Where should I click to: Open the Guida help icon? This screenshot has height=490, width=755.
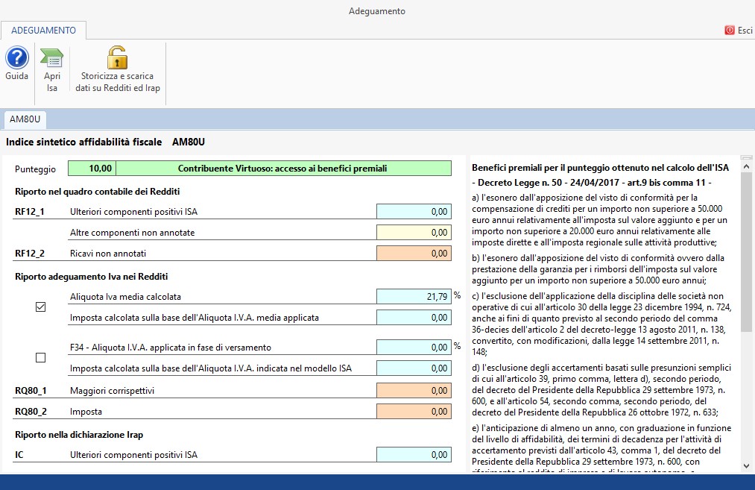coord(17,58)
